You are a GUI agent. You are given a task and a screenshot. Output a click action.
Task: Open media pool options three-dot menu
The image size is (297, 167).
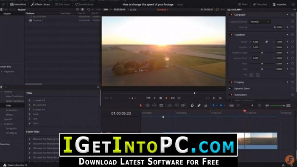[x=98, y=9]
